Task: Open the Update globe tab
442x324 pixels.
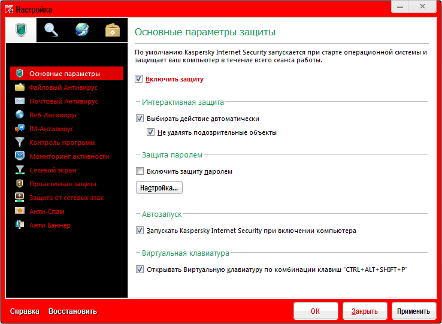Action: 82,30
